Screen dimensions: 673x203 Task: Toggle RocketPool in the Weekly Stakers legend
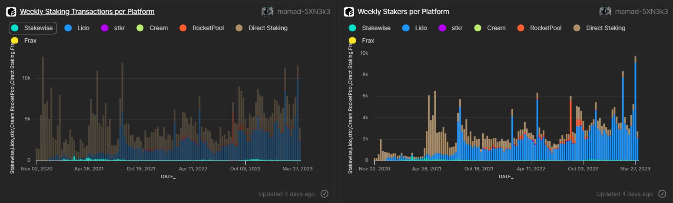540,28
